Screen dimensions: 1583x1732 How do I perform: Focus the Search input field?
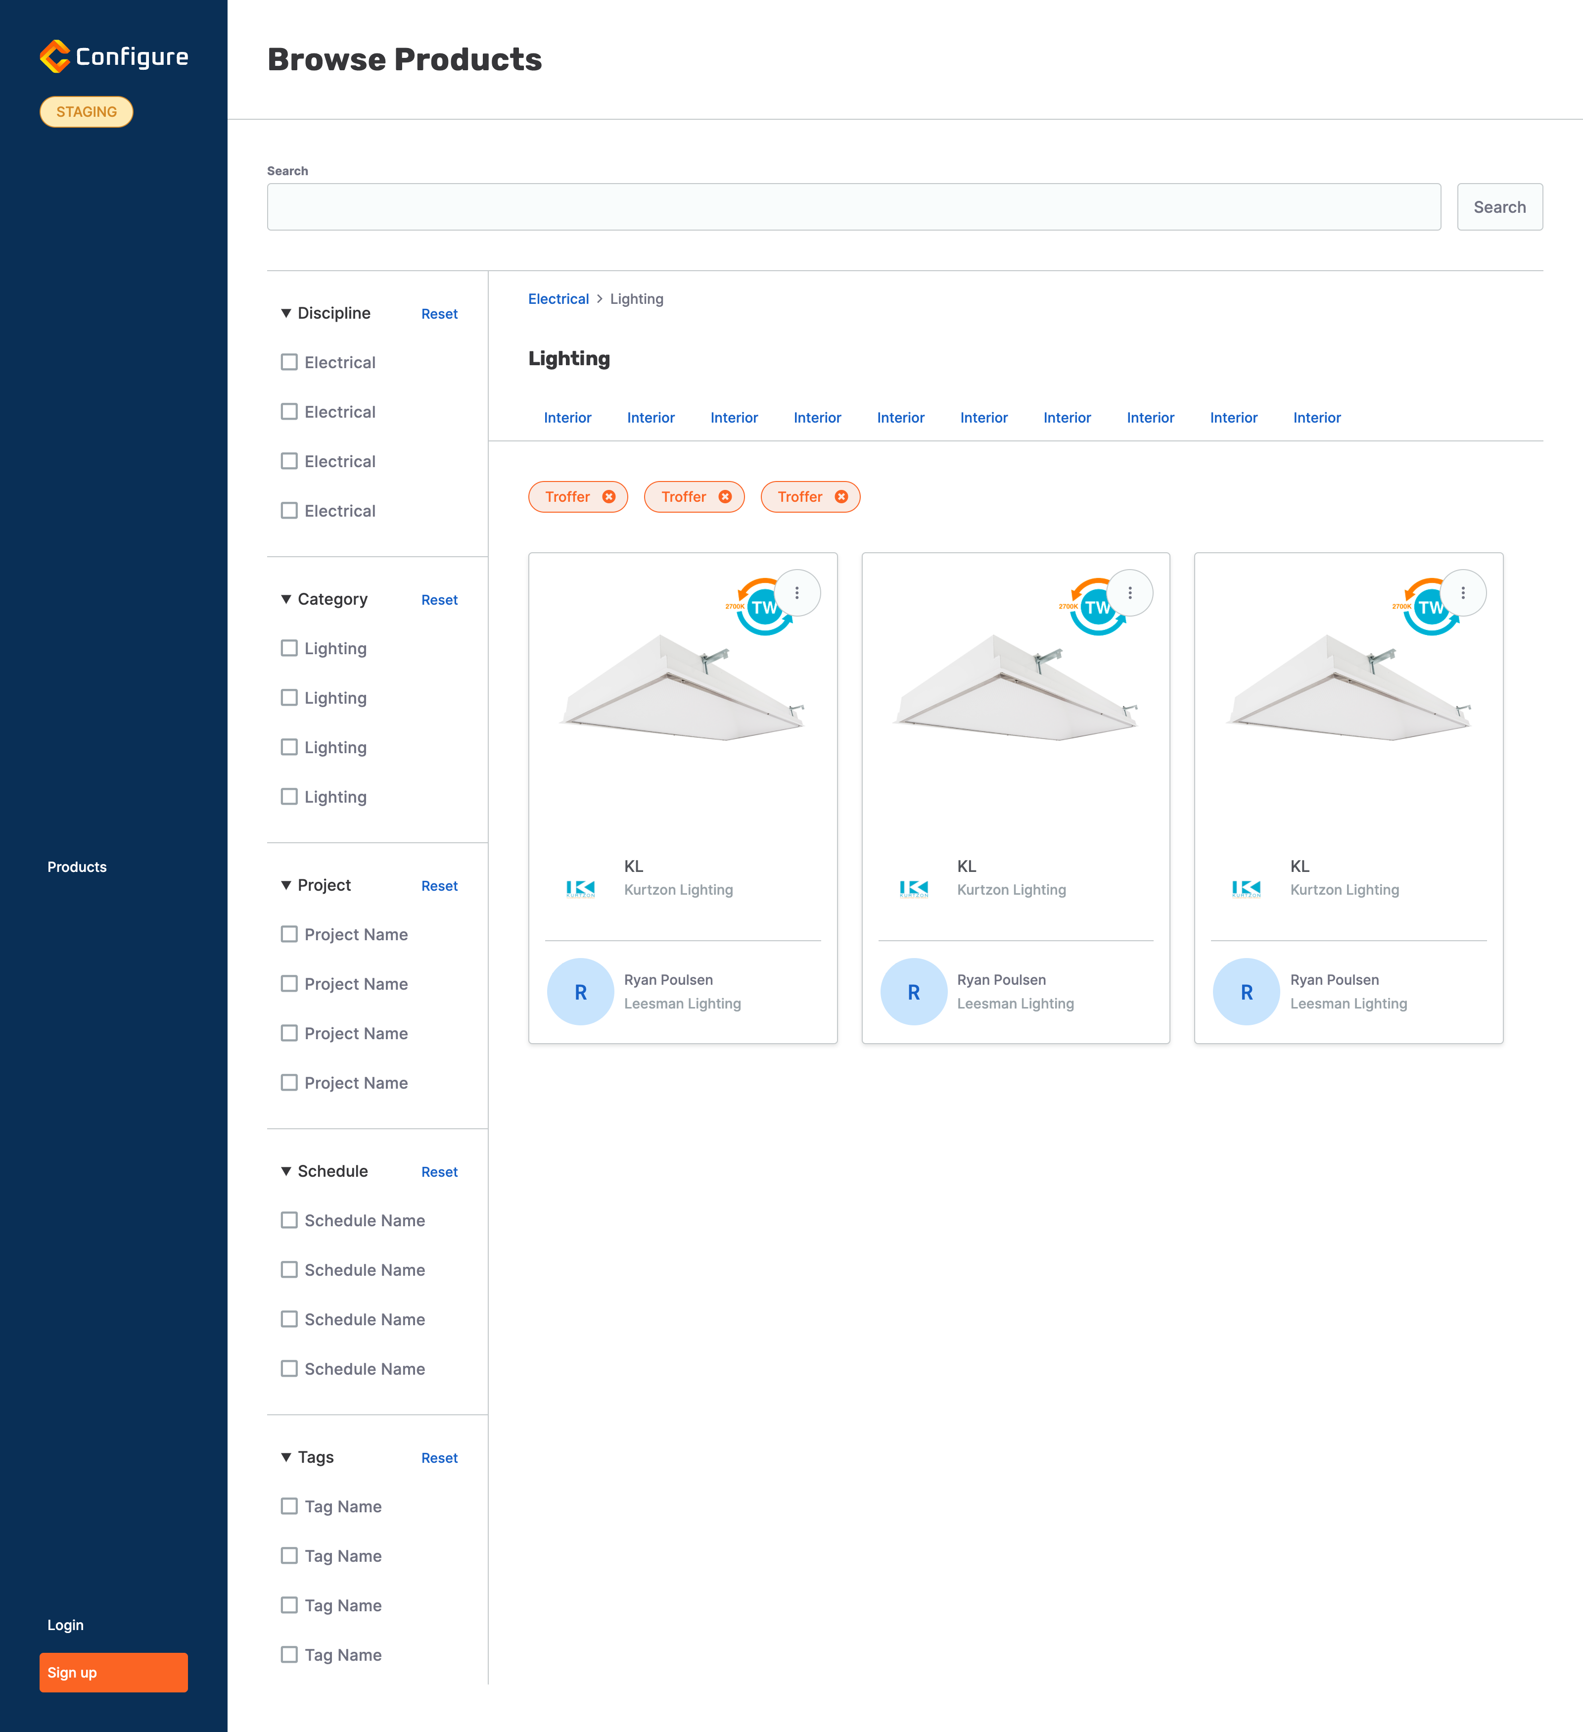(854, 207)
